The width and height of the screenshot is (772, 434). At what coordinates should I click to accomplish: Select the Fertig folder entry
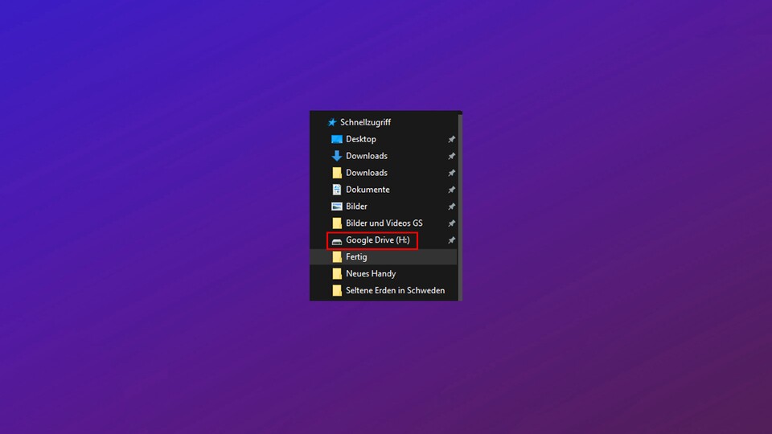click(356, 257)
